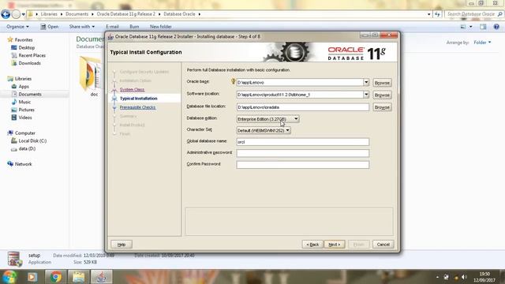Click the volume speaker tray icon
Viewport: 505px width, 284px height.
click(464, 277)
